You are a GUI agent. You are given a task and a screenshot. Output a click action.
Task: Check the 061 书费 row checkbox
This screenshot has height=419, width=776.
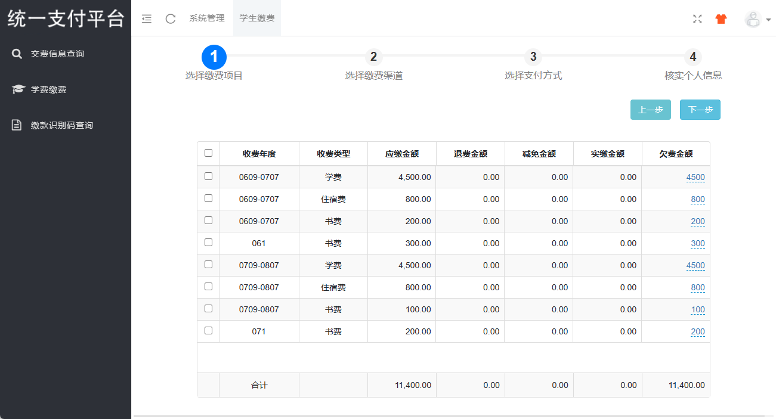pos(208,243)
